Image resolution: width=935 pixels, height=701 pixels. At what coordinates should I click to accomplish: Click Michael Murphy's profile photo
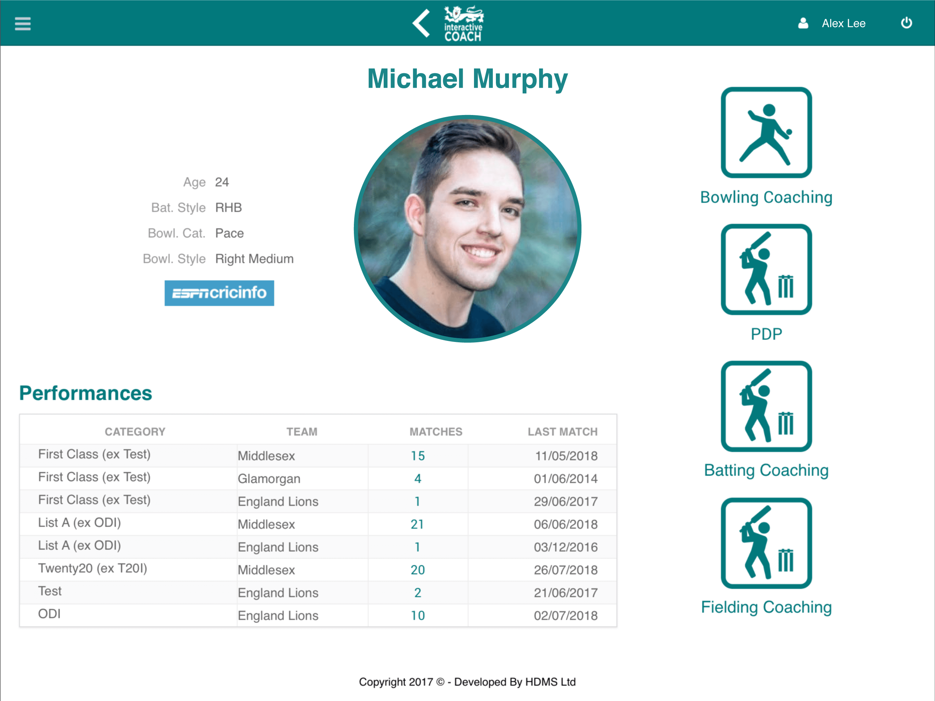pos(467,229)
